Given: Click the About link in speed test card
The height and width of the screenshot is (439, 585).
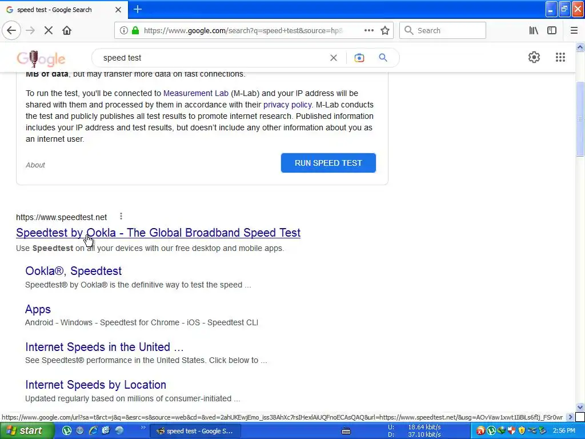Looking at the screenshot, I should [x=35, y=165].
